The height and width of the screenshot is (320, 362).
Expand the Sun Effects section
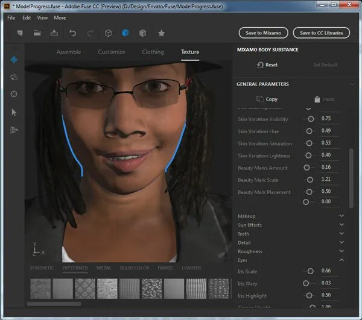[341, 225]
